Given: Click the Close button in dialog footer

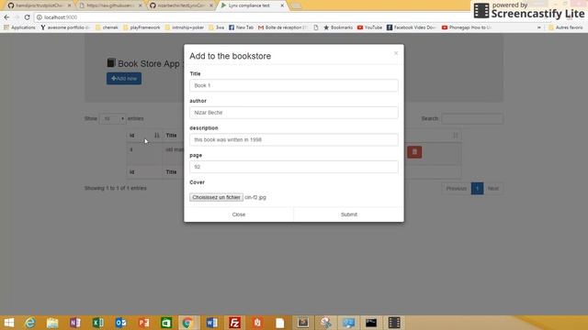Looking at the screenshot, I should coord(239,214).
